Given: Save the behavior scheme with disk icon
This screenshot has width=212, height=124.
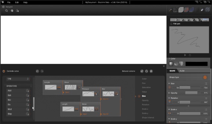Looking at the screenshot, I should coord(151,71).
